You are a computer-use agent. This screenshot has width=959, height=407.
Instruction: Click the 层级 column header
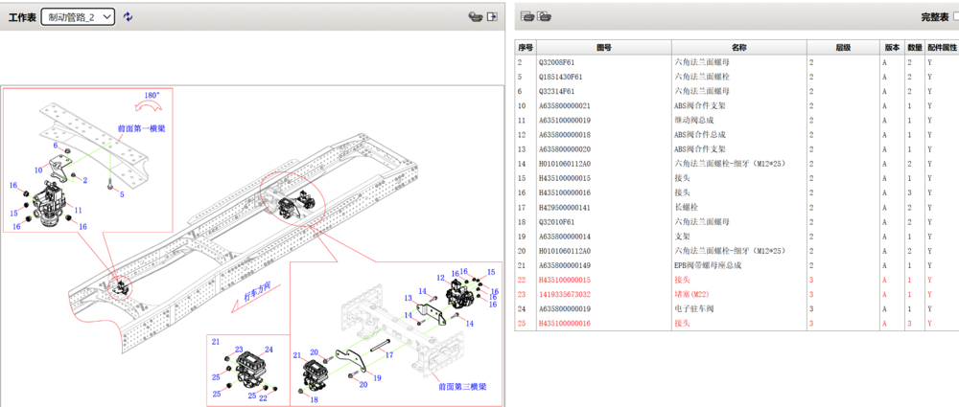(842, 47)
